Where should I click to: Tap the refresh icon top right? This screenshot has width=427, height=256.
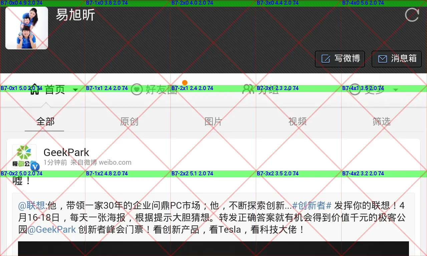(412, 15)
